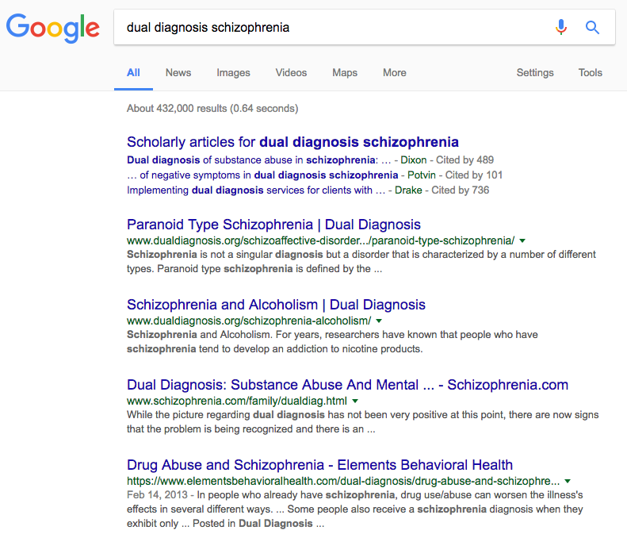The image size is (627, 538).
Task: Expand the More search categories menu
Action: (x=394, y=72)
